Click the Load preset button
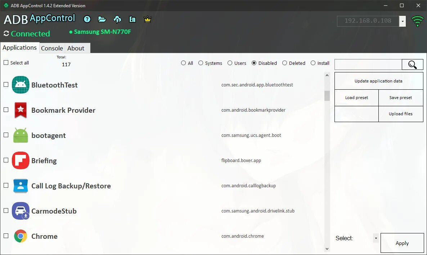This screenshot has width=427, height=255. point(356,98)
